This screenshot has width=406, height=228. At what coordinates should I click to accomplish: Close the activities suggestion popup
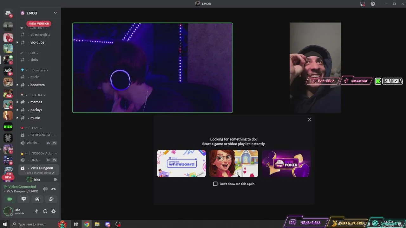coord(310,119)
